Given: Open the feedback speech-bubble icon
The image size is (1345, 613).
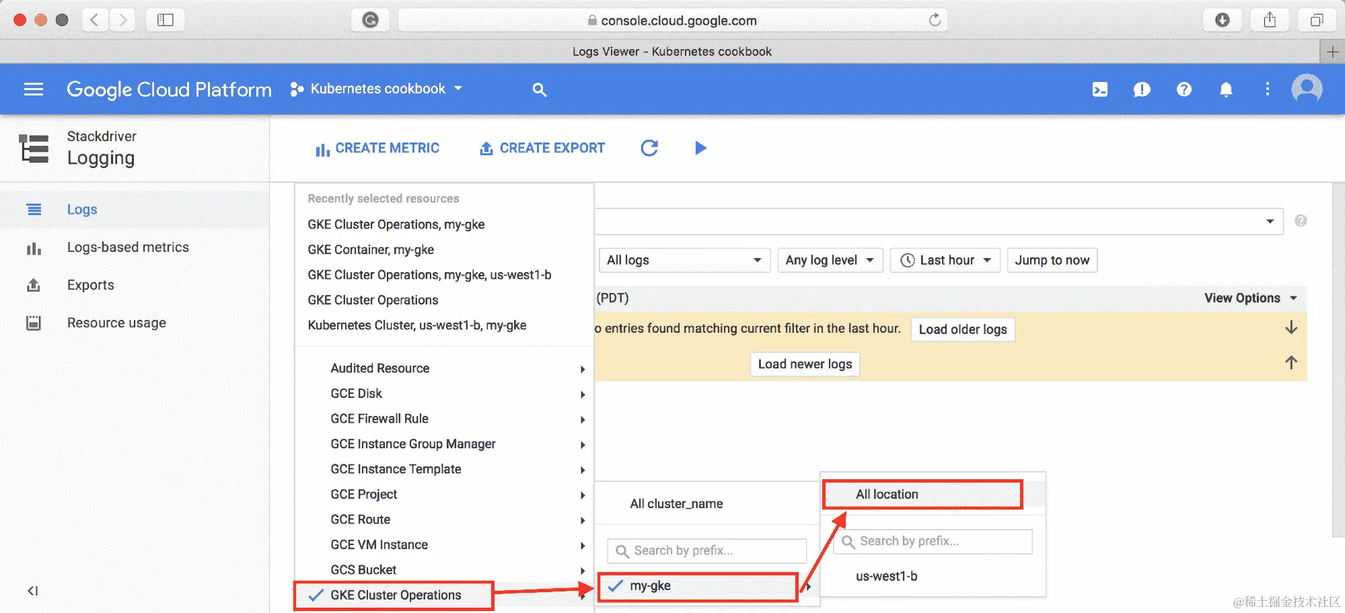Looking at the screenshot, I should (1142, 89).
